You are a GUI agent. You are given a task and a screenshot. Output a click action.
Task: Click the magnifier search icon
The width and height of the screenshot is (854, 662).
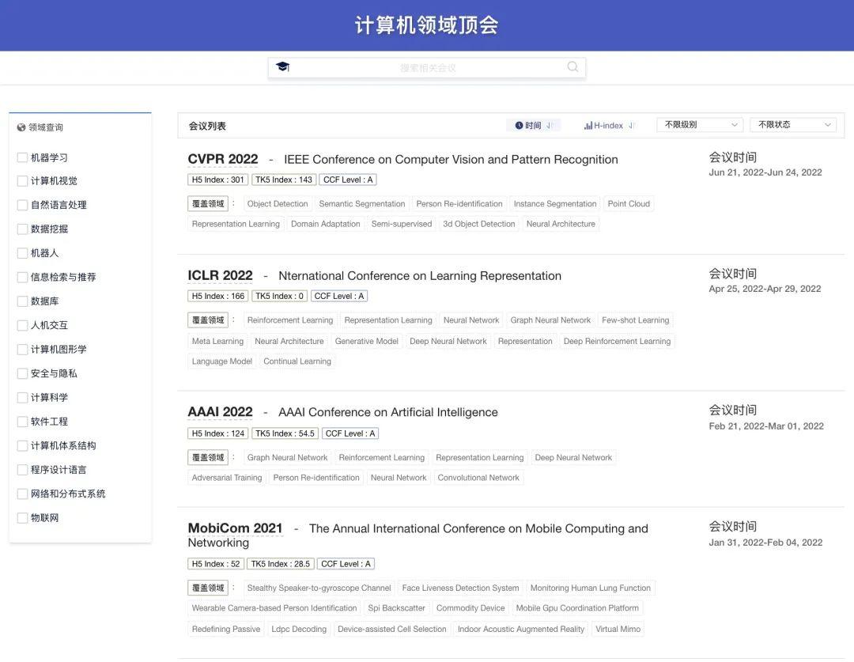[x=572, y=67]
